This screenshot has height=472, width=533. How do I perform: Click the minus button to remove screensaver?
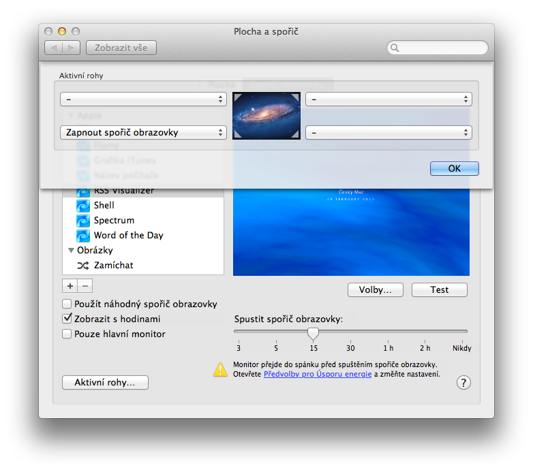point(85,286)
